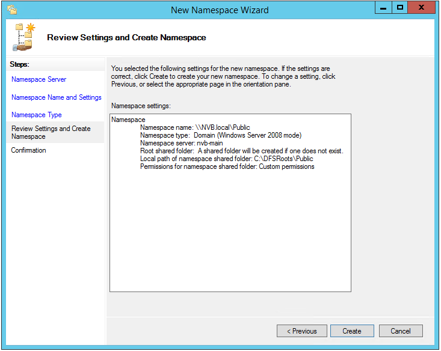Viewport: 441px width, 351px height.
Task: Click the Namespace heading in settings box
Action: [x=128, y=120]
